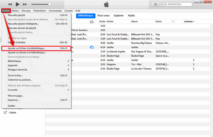
Task: Switch to the Bibliothèque tab
Action: tap(86, 15)
